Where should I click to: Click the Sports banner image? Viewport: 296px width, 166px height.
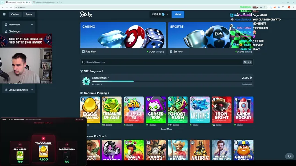[211, 35]
